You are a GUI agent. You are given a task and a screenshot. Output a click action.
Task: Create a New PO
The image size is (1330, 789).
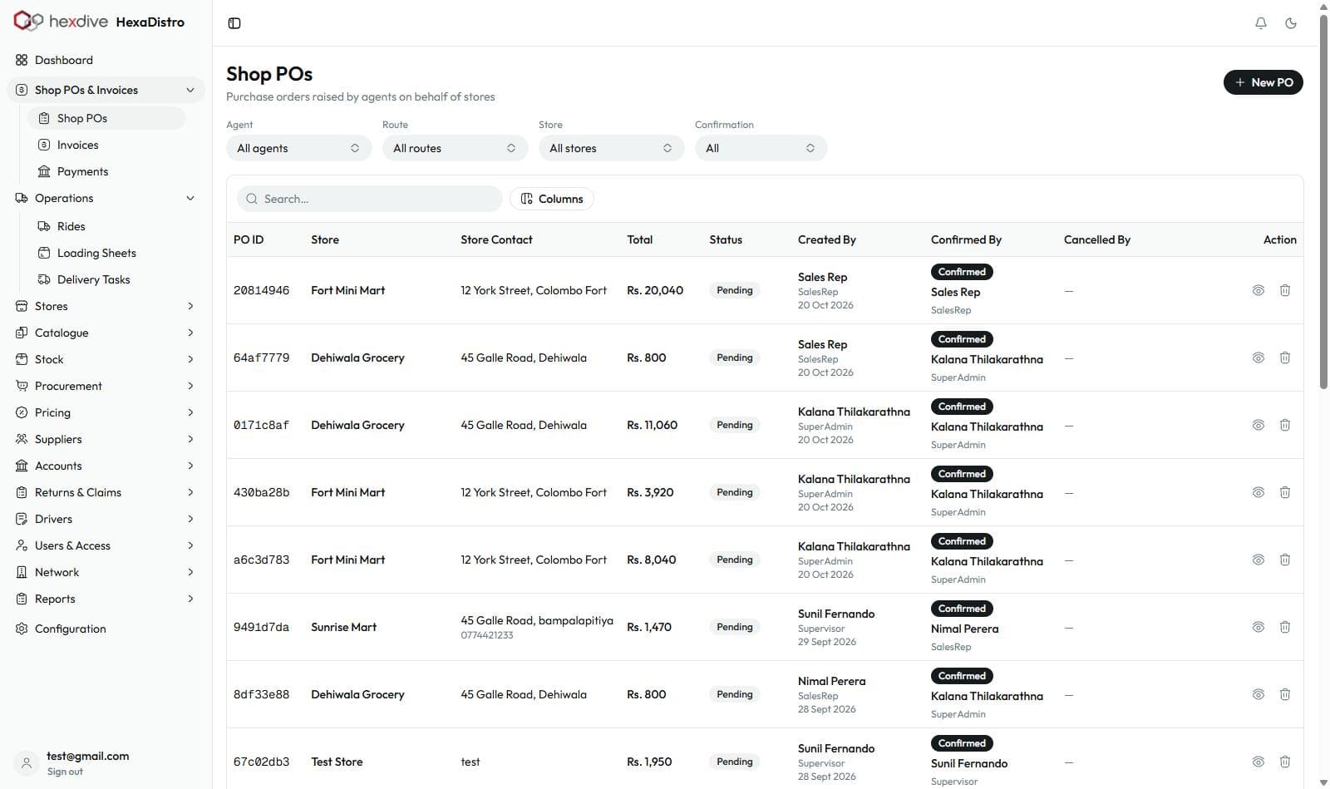coord(1263,82)
